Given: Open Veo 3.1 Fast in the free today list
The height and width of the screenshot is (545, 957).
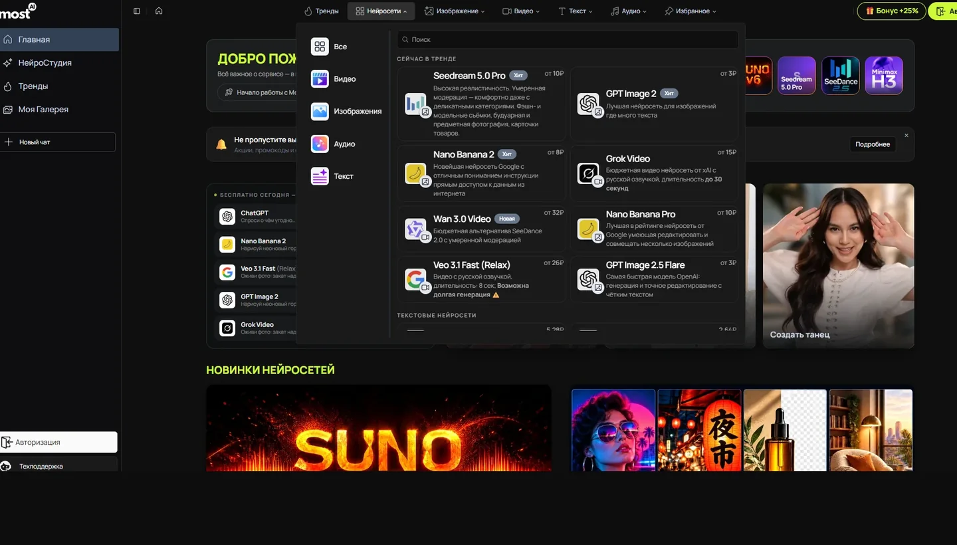Looking at the screenshot, I should [x=257, y=272].
